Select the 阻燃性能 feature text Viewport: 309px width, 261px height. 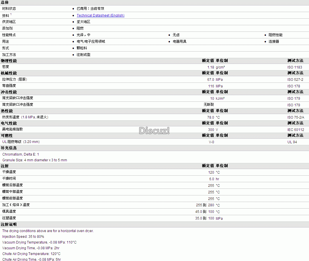[275, 35]
